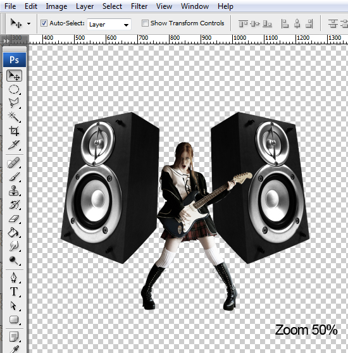Select the Clone Stamp tool
Viewport: 348px width, 353px height.
[14, 190]
